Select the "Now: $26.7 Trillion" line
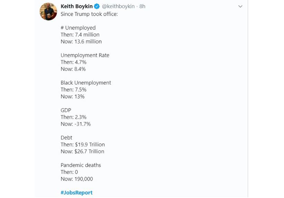Viewport: 284px width, 198px height. [x=82, y=151]
